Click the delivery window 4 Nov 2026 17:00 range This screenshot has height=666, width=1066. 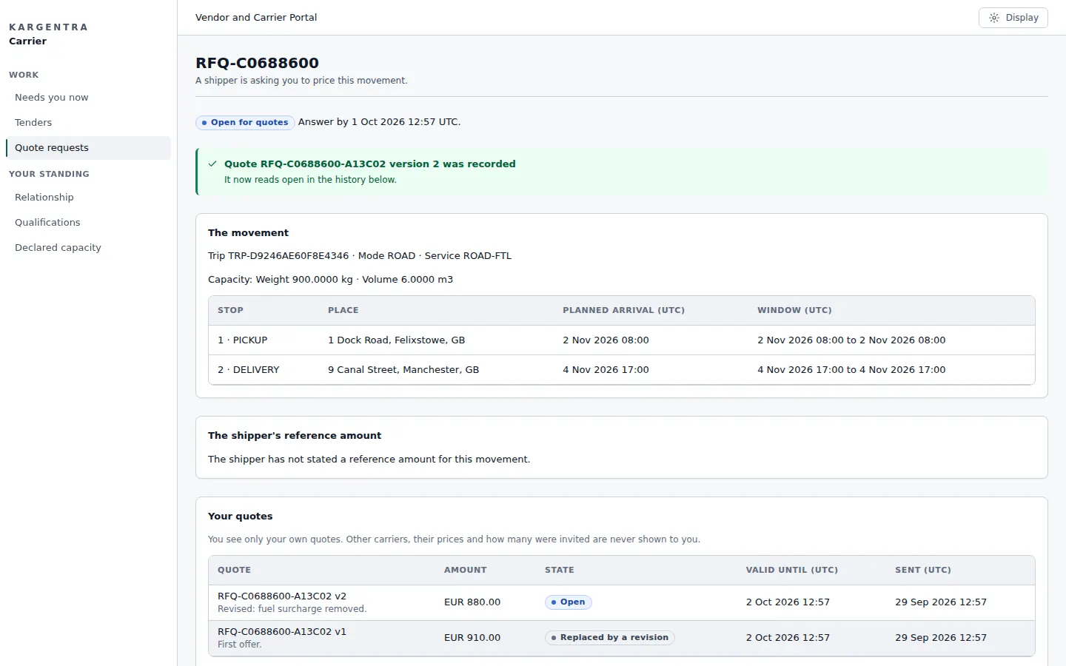click(851, 370)
